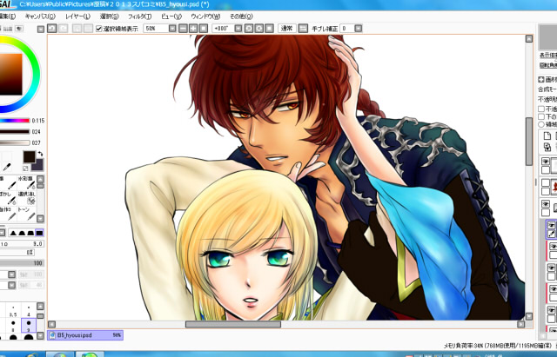Select the brush size 4 preset
Image resolution: width=557 pixels, height=357 pixels.
tap(29, 311)
